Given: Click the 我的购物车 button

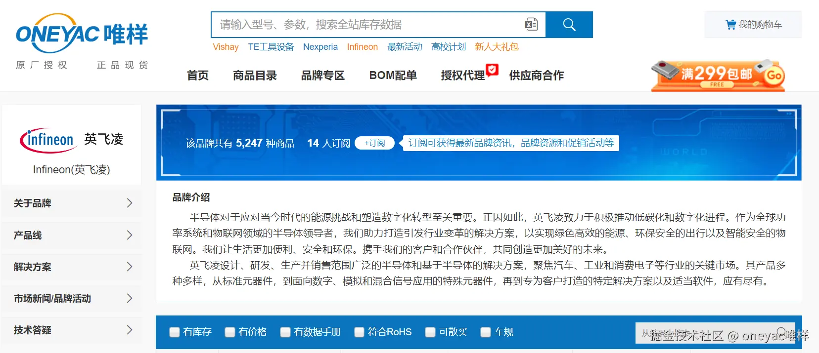Looking at the screenshot, I should [753, 25].
